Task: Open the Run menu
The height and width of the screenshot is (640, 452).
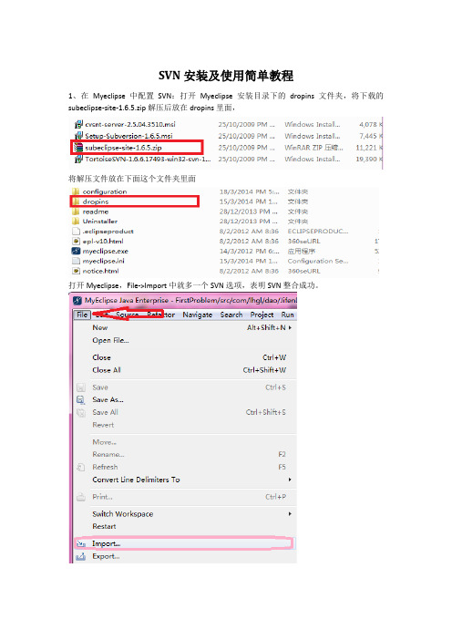Action: (x=288, y=315)
